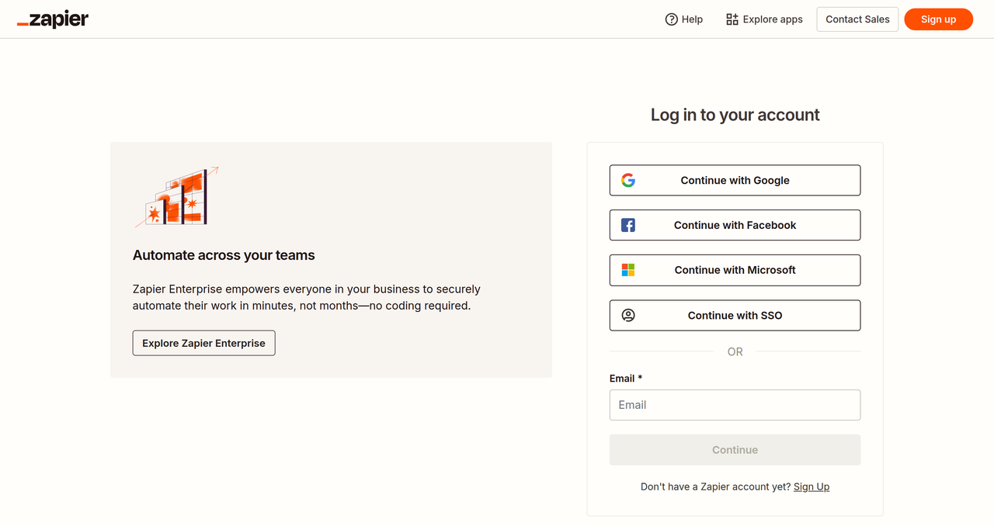The height and width of the screenshot is (526, 994).
Task: Click the Explore apps grid icon
Action: 732,19
